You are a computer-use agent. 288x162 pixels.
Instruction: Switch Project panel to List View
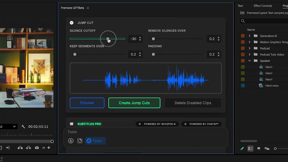tap(250, 148)
